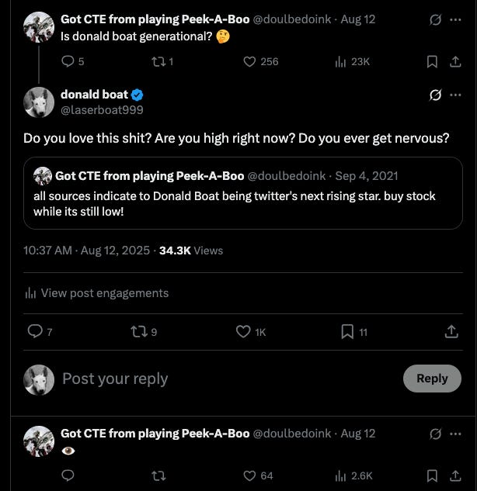Open more options menu on donald boat's post
Image resolution: width=477 pixels, height=491 pixels.
pyautogui.click(x=454, y=95)
